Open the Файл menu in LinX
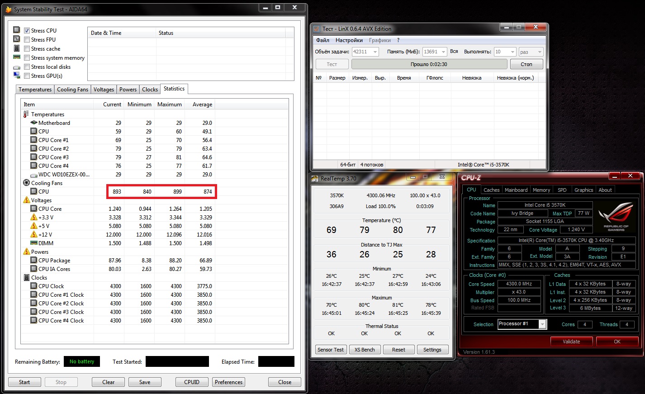This screenshot has height=394, width=645. [322, 40]
